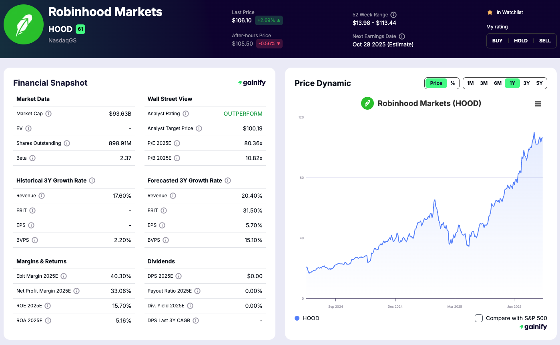
Task: Switch chart to percent mode
Action: click(x=453, y=83)
